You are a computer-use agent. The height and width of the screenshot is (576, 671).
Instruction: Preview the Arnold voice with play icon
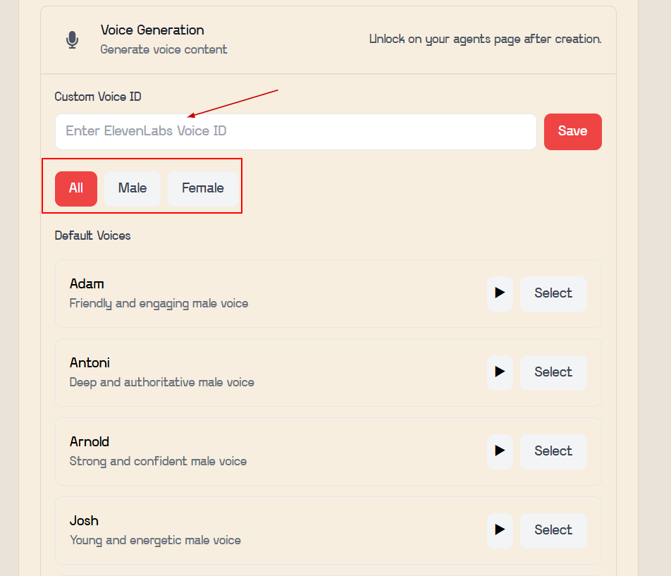coord(500,451)
